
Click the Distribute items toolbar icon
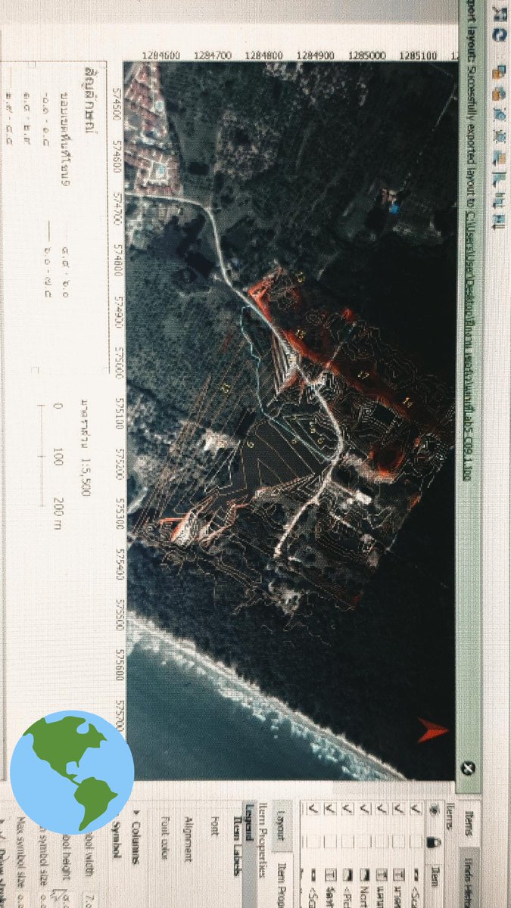tap(499, 199)
